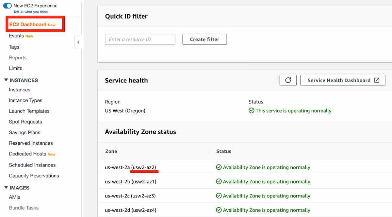Collapse the IMAGES section triangle
392x217 pixels.
(6, 188)
